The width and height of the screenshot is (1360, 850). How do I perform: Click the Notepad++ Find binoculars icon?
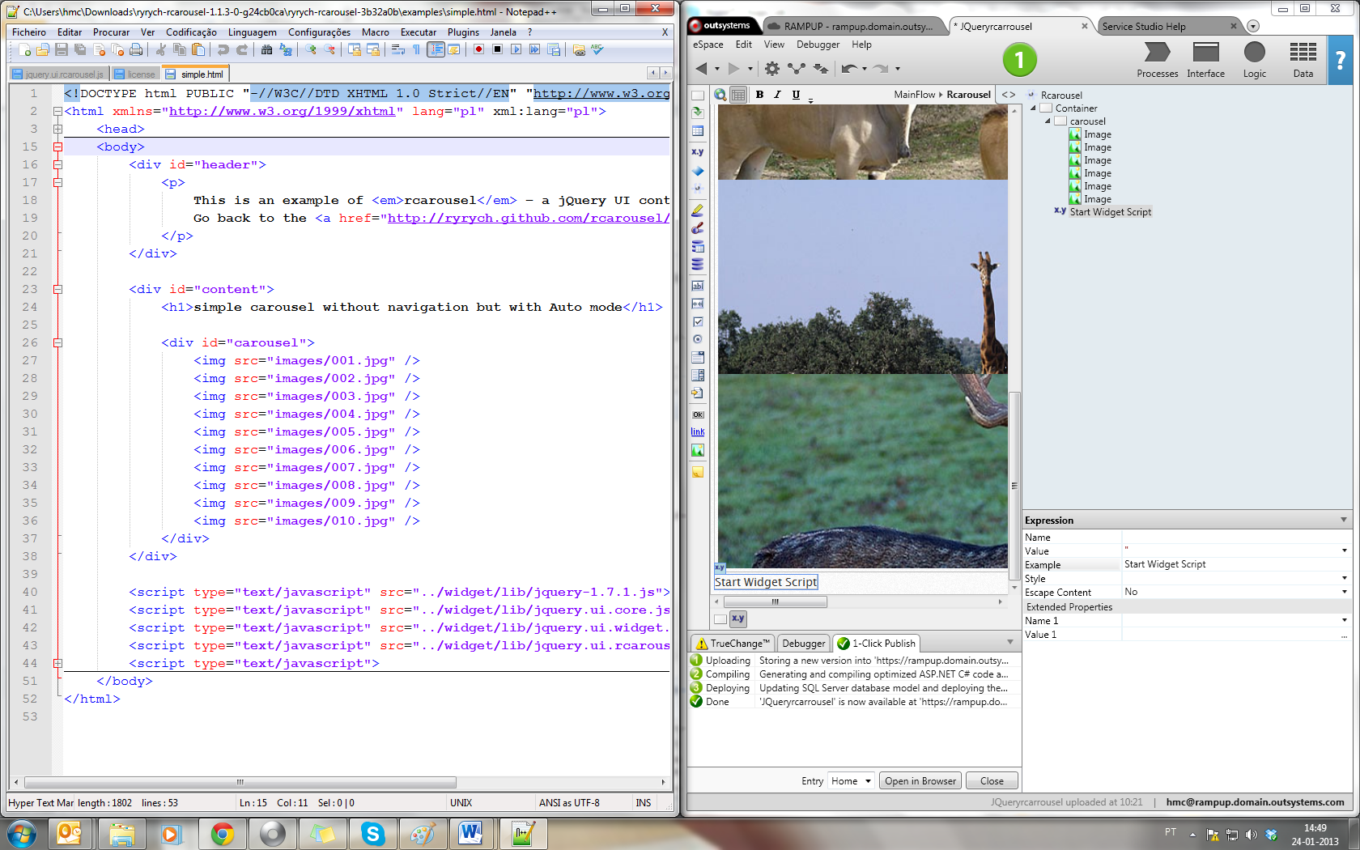point(266,49)
